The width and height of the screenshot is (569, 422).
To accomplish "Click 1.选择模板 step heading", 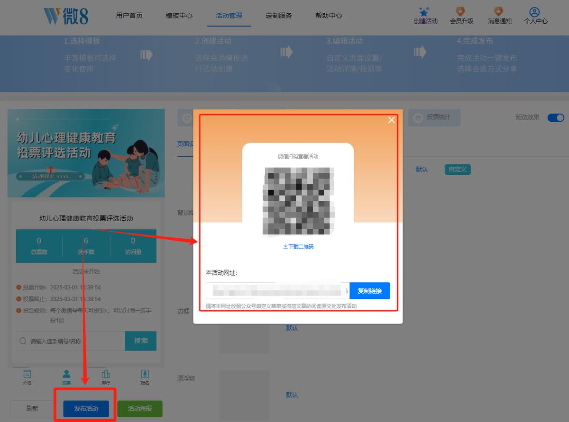I will (x=82, y=41).
